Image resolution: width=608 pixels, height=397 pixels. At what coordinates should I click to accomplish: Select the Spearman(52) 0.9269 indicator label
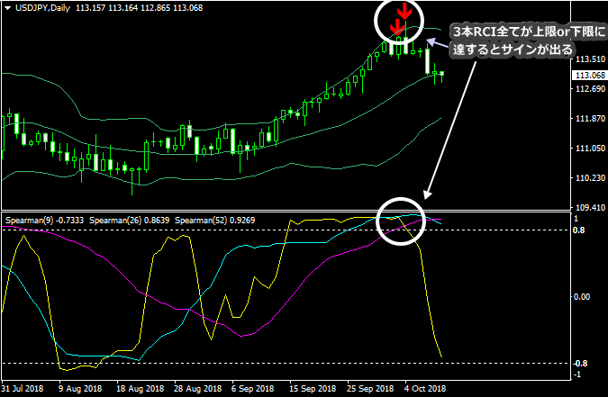215,221
